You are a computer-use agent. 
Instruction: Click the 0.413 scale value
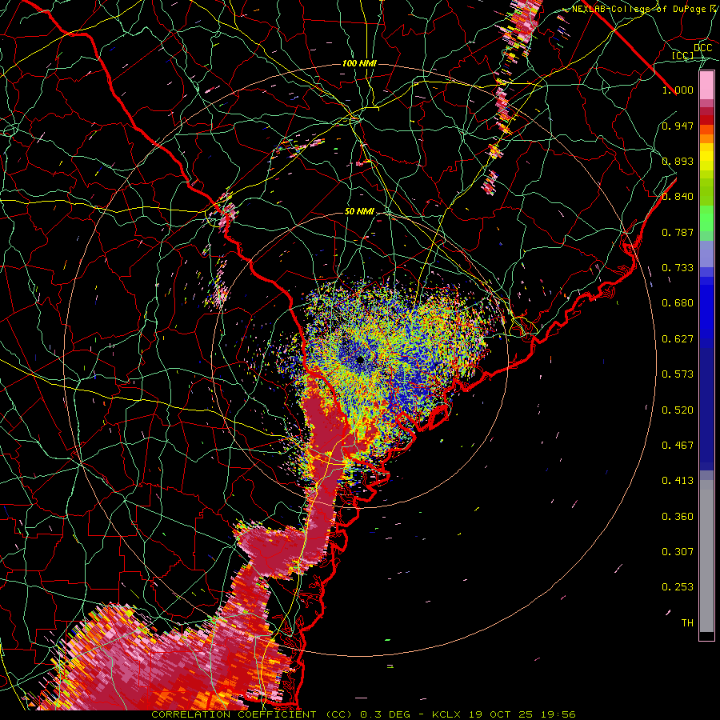[x=678, y=481]
